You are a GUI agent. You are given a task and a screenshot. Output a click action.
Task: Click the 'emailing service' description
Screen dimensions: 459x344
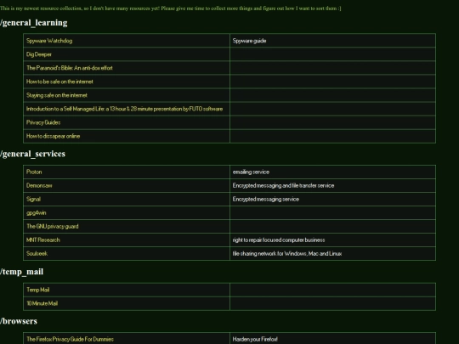pos(251,172)
